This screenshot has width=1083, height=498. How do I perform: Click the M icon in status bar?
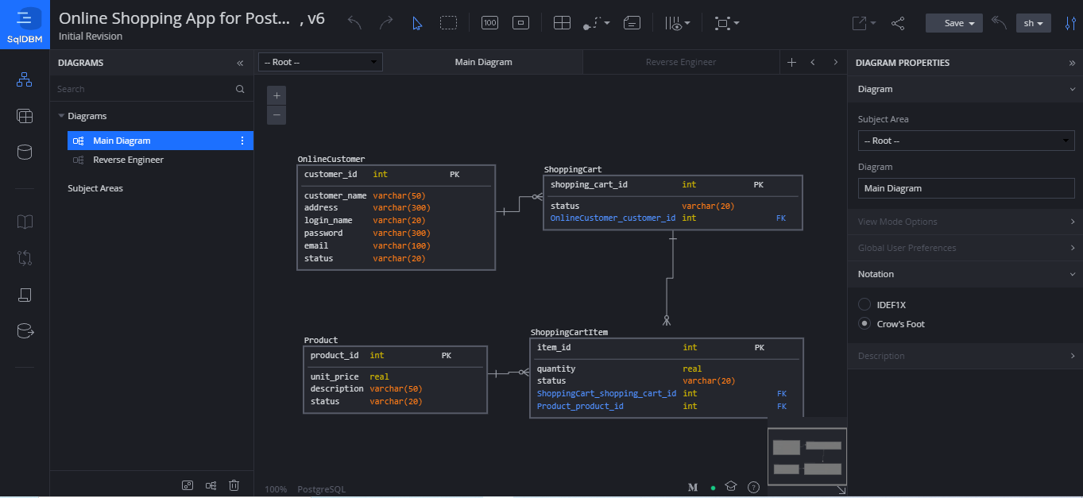click(x=693, y=487)
